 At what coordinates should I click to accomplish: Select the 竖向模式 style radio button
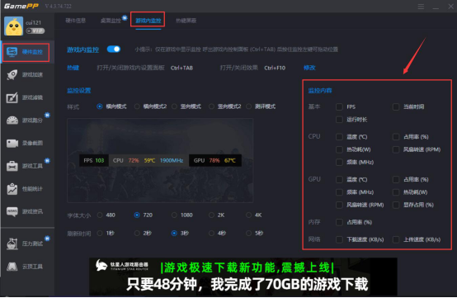click(x=174, y=106)
